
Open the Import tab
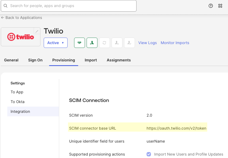click(x=91, y=60)
